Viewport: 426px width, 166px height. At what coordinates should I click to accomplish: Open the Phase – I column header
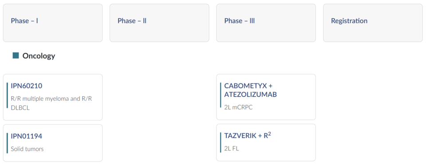pos(53,23)
